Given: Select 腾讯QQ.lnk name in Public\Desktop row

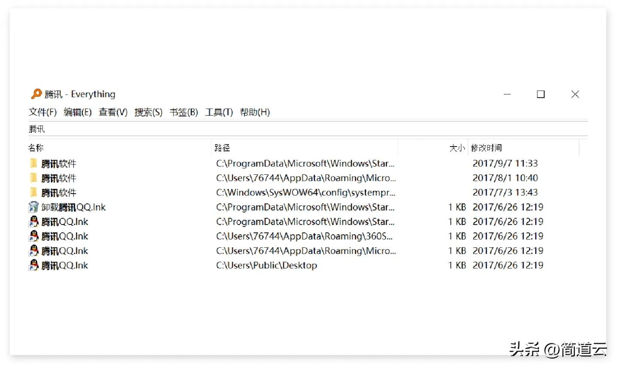Looking at the screenshot, I should [65, 266].
